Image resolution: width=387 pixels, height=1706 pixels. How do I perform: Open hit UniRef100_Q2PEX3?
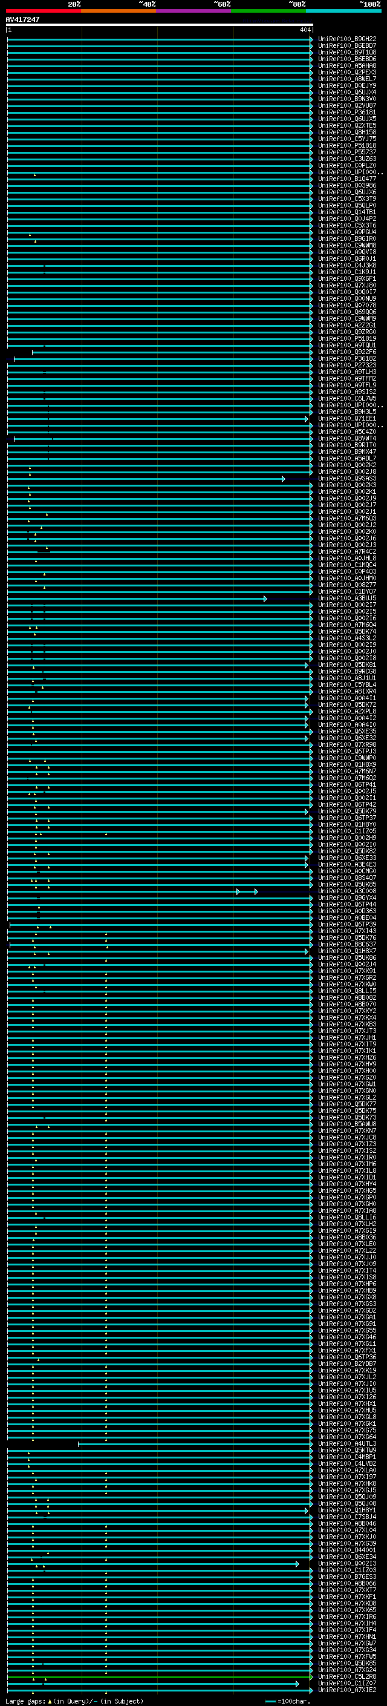point(347,72)
